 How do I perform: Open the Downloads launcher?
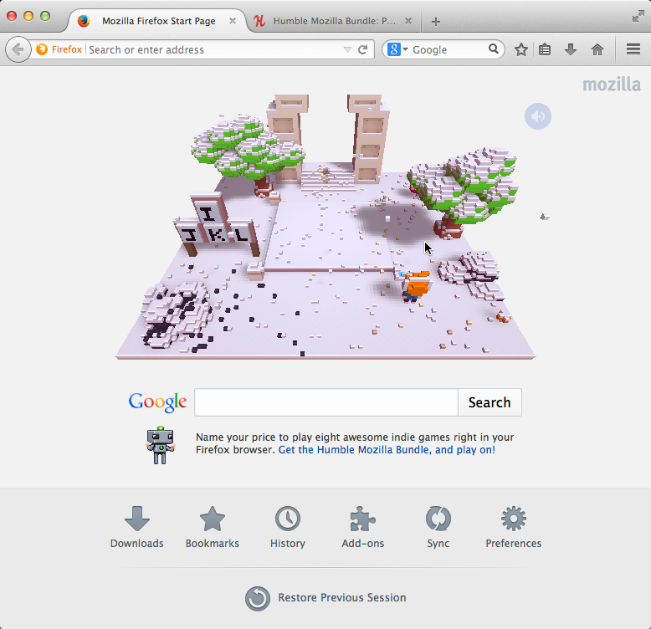pos(137,527)
